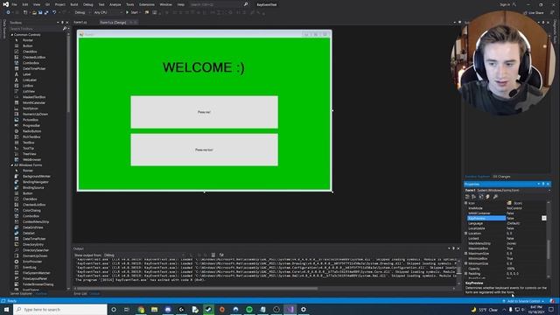Select PictureBox in the Toolbox
Screen dimensions: 560x315
[x=31, y=120]
